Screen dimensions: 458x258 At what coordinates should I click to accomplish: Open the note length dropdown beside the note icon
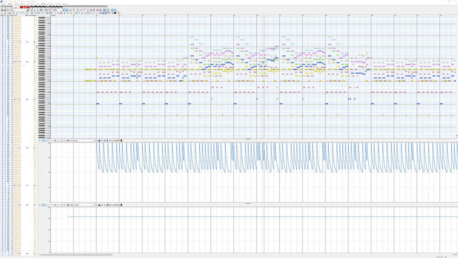tap(57, 10)
